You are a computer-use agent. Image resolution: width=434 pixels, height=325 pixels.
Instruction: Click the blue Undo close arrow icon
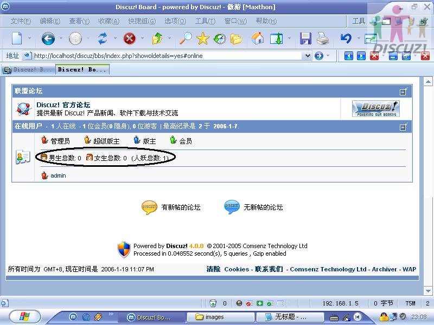pos(346,38)
